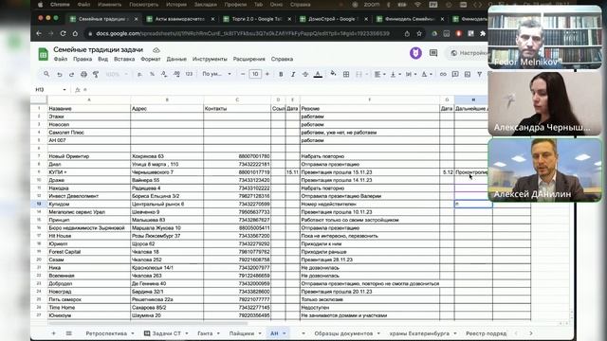Print the spreadsheet via the printer icon
Screen dimensions: 607x341
pos(83,74)
